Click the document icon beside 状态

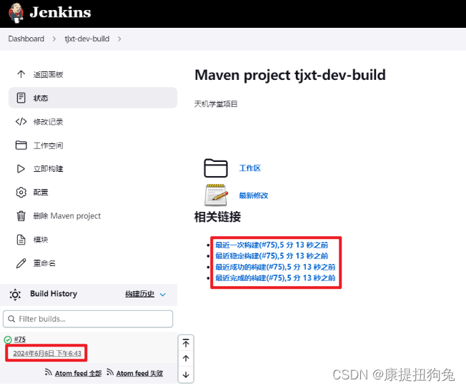click(21, 98)
